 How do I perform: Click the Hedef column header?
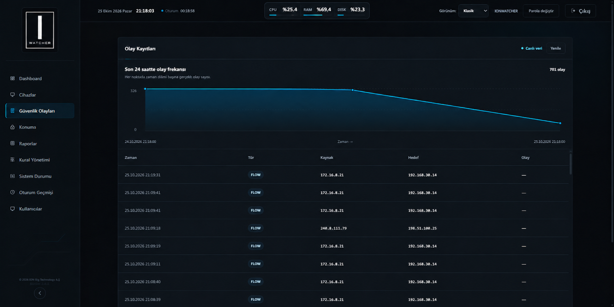point(413,157)
